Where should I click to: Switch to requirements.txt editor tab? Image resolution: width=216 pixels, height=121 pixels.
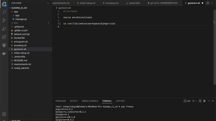coord(61,3)
